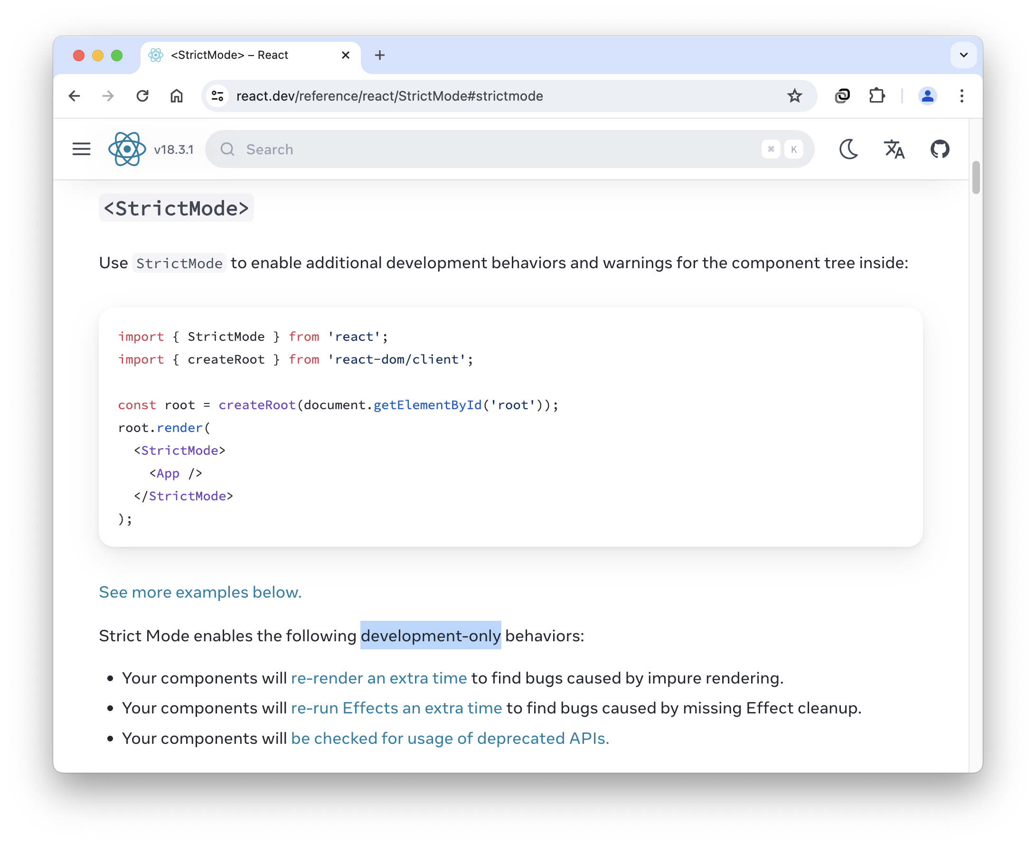The width and height of the screenshot is (1036, 843).
Task: Click the inline StrictMode code chip
Action: [x=179, y=263]
